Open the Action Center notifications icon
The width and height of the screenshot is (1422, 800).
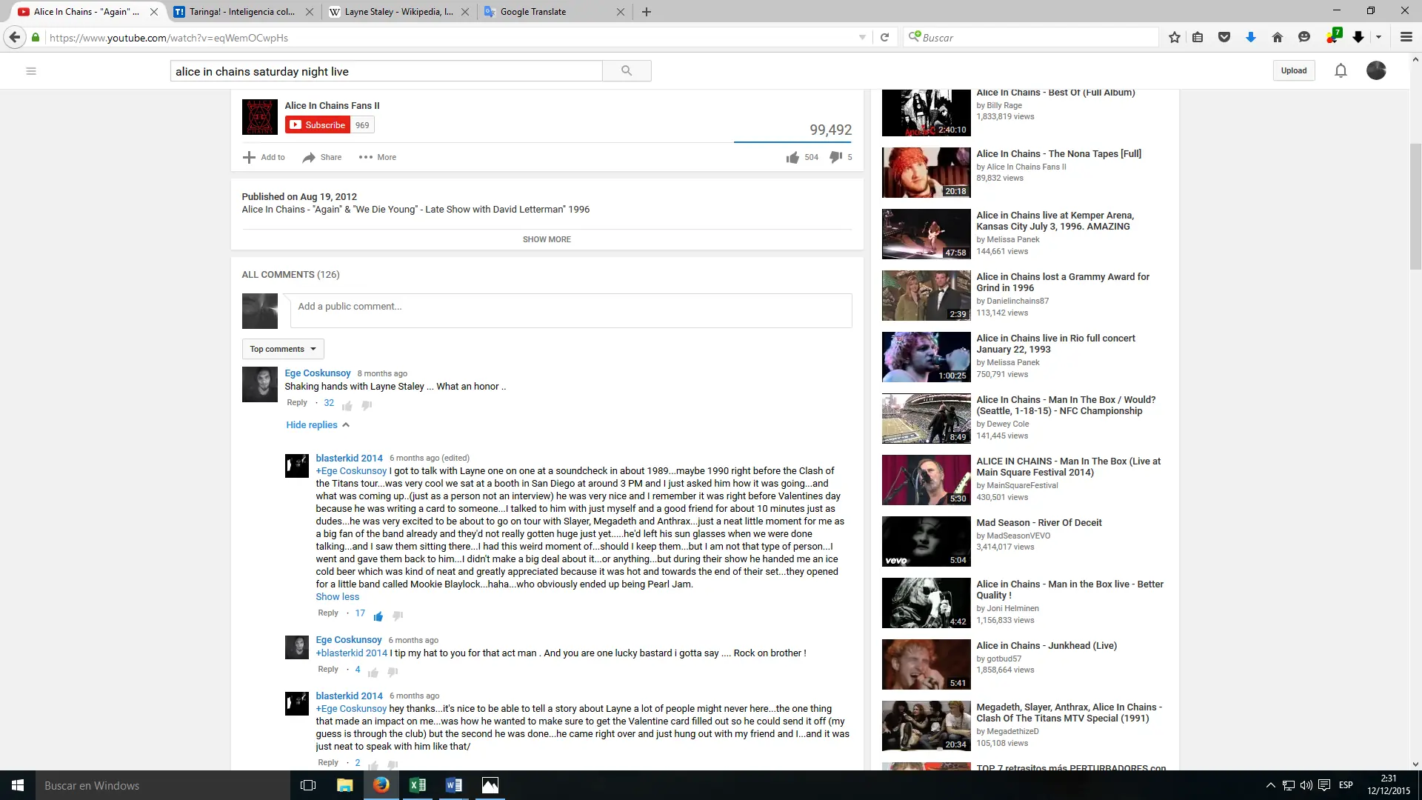point(1323,785)
